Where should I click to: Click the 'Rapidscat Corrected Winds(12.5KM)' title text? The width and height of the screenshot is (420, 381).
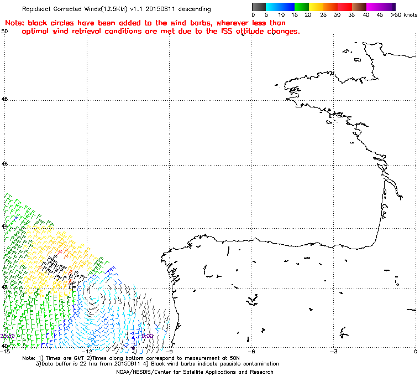(75, 9)
